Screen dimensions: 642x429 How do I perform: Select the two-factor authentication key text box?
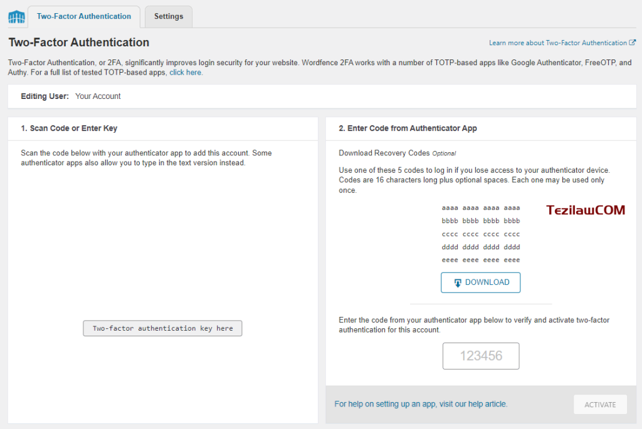tap(162, 328)
